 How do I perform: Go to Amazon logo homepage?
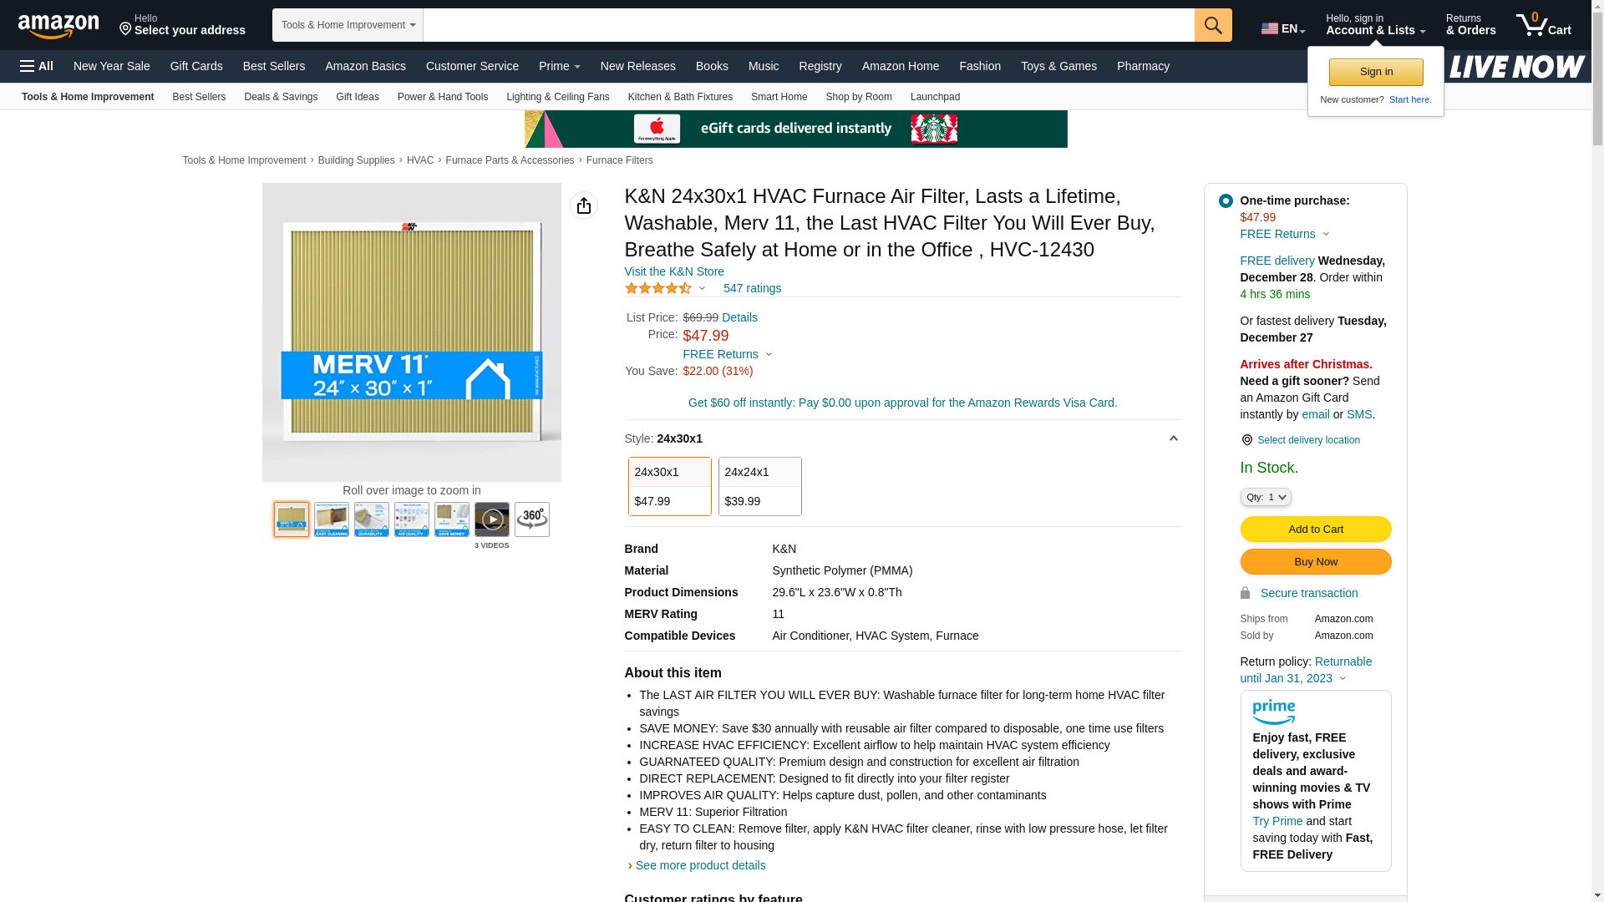click(58, 27)
